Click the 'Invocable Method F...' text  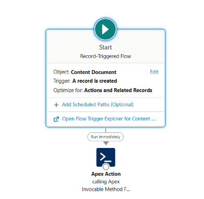coord(106,189)
